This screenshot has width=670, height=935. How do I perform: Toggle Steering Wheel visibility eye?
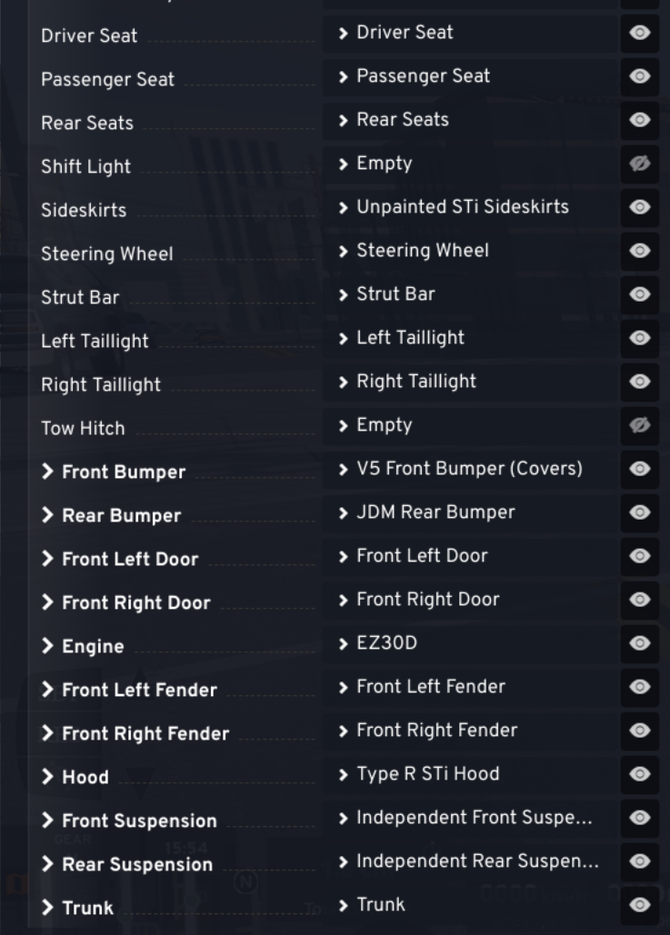pos(640,251)
